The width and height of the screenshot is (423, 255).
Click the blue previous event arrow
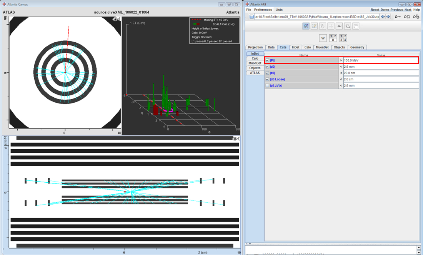(383, 17)
